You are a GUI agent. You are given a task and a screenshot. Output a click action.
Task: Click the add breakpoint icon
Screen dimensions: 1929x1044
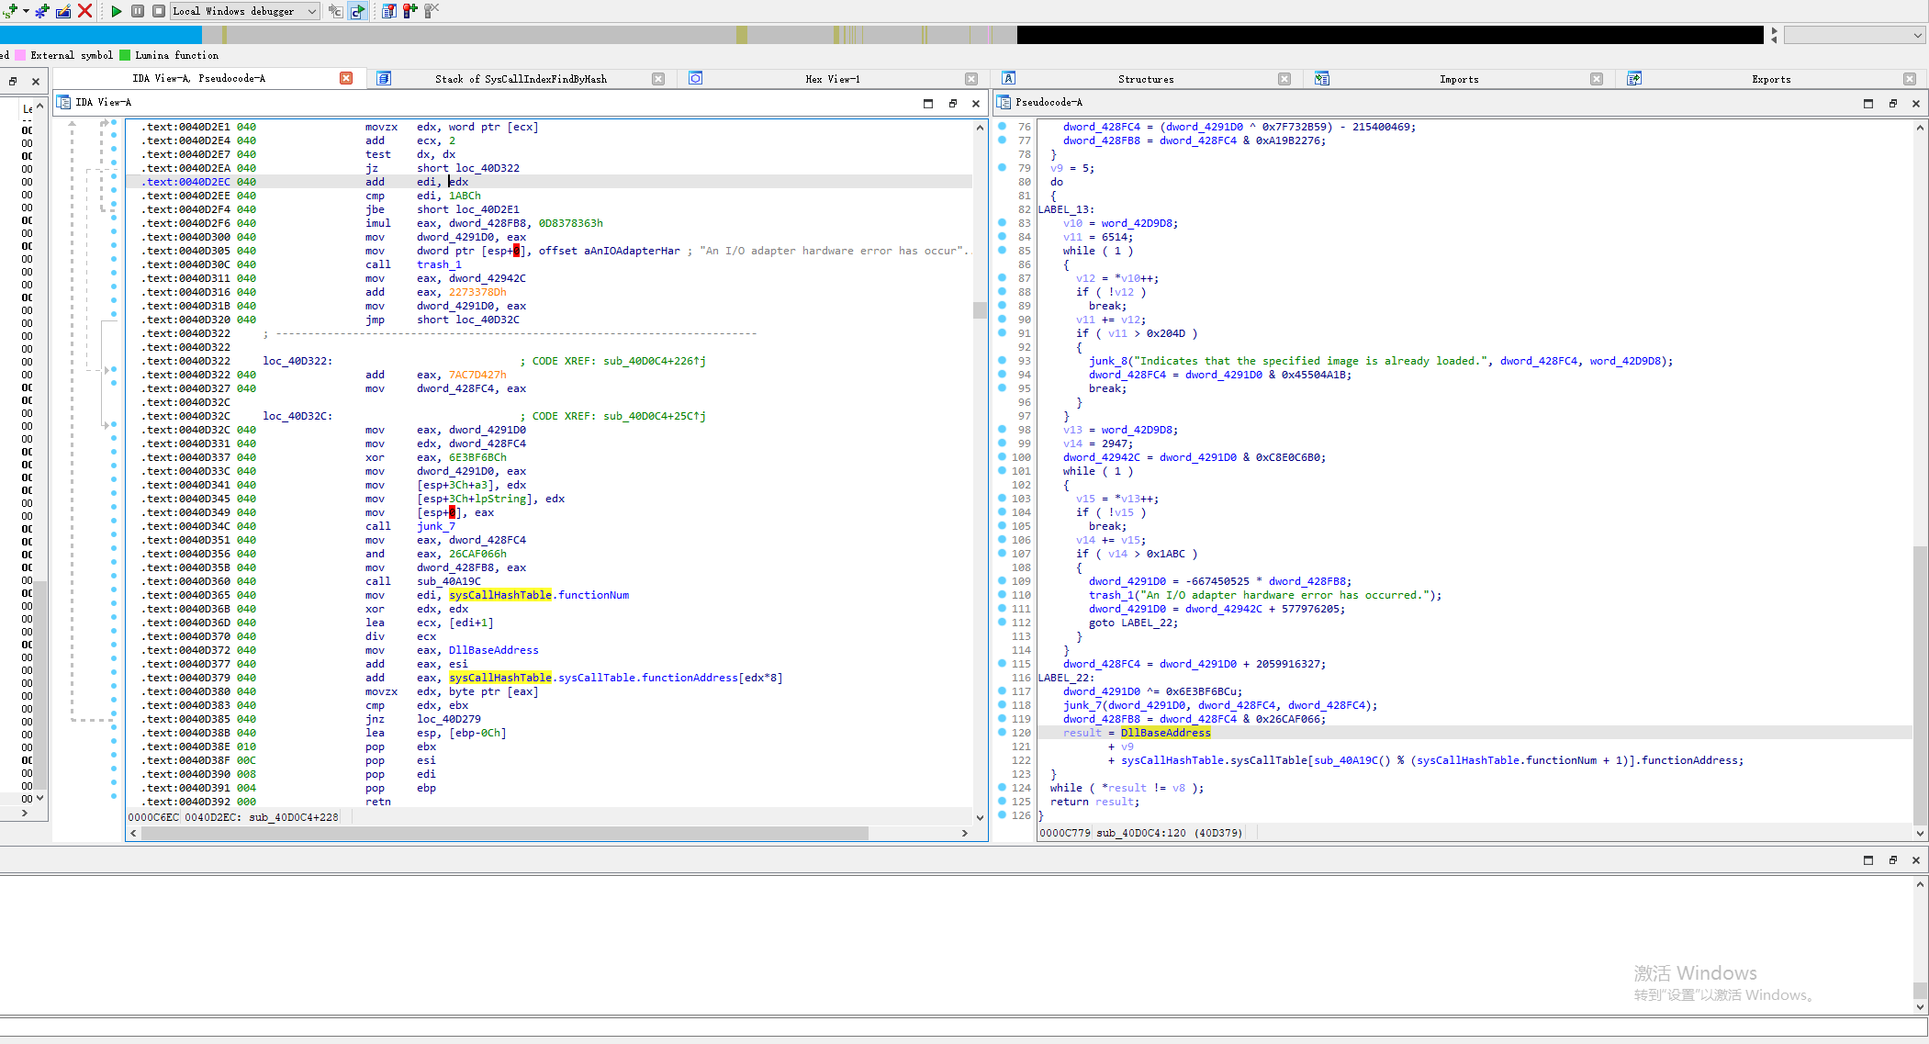pos(409,11)
